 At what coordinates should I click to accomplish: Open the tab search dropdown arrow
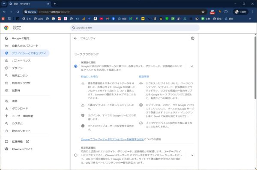[x=4, y=4]
